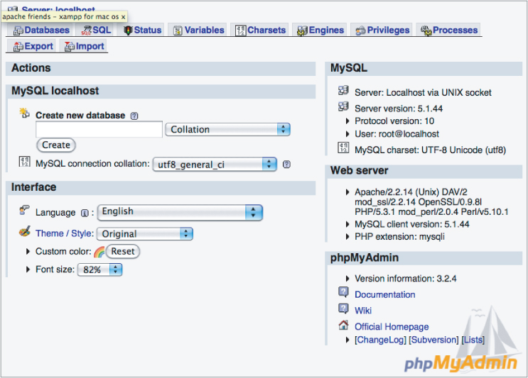Viewport: 528px width, 378px height.
Task: Open help icon beside connection collation dropdown
Action: [286, 165]
